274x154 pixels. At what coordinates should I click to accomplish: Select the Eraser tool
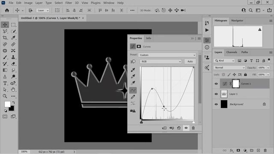(x=13, y=64)
